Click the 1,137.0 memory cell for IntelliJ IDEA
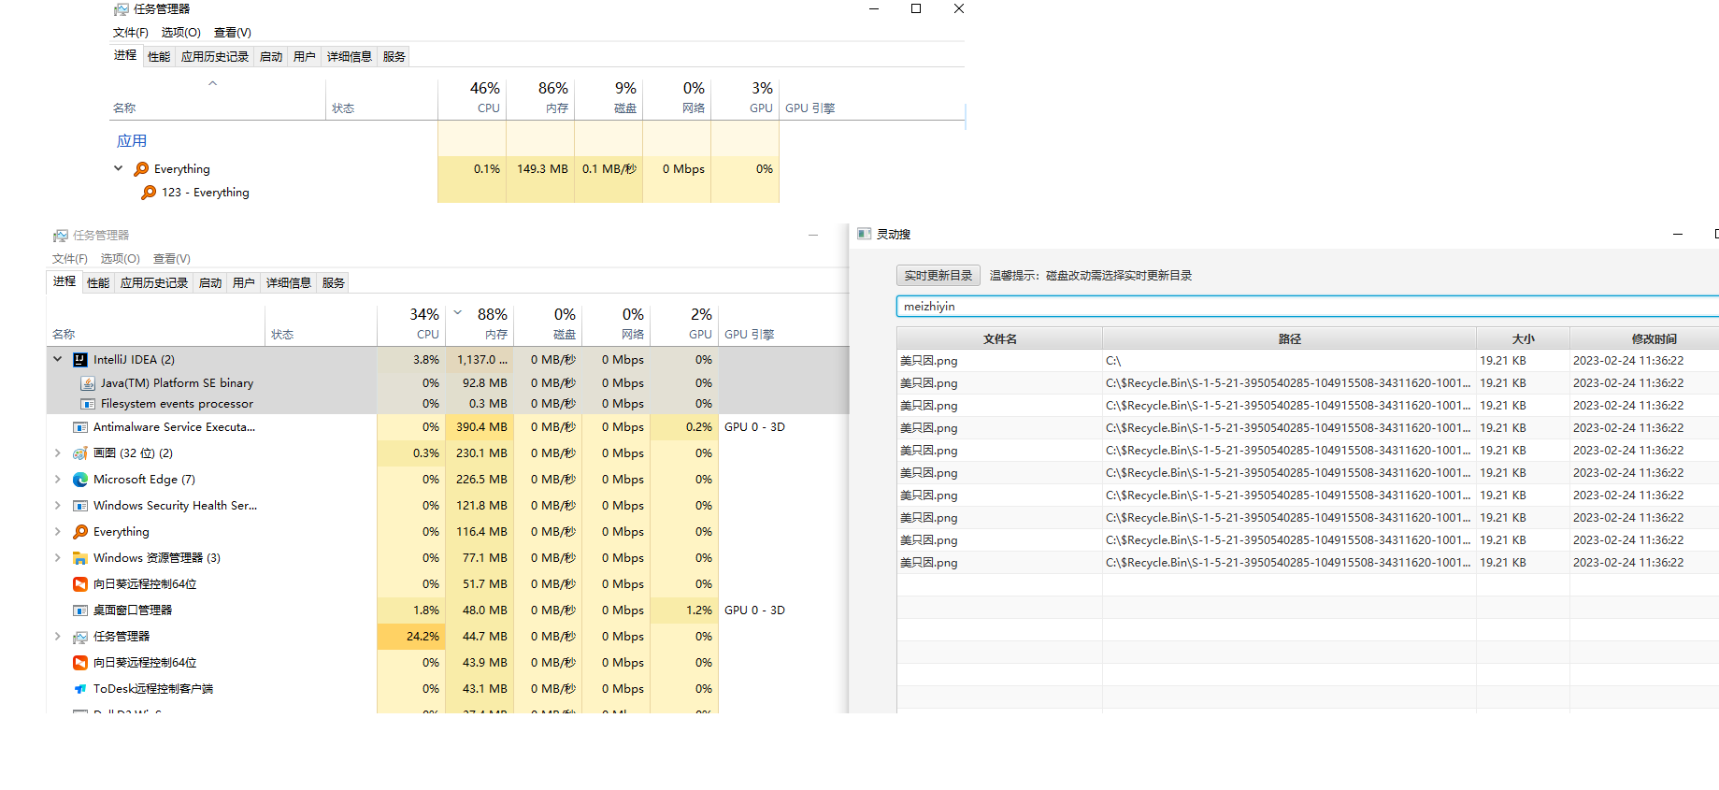This screenshot has height=790, width=1719. click(x=480, y=360)
